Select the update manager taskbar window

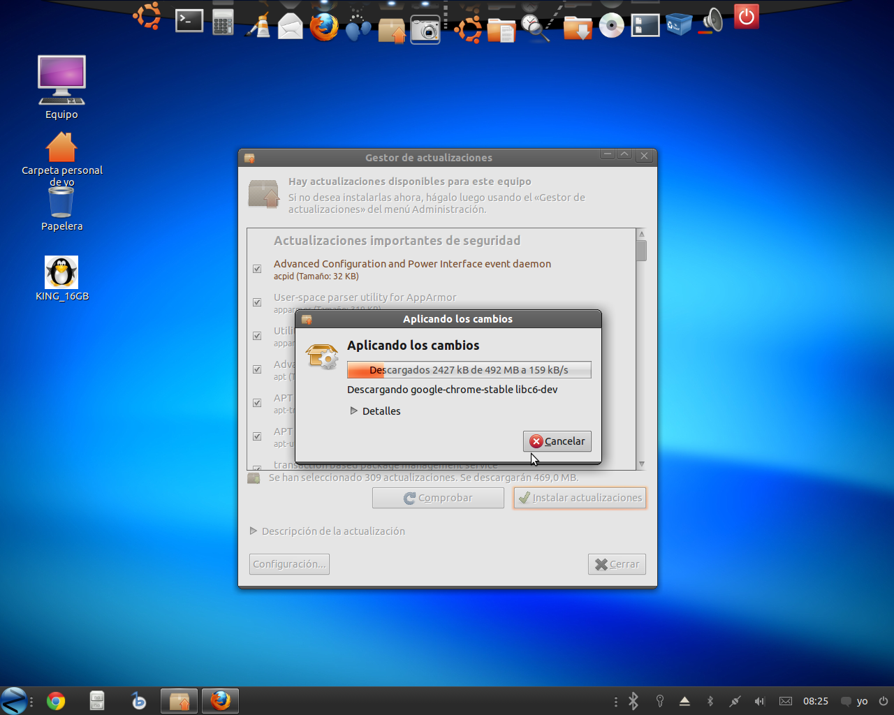[179, 700]
